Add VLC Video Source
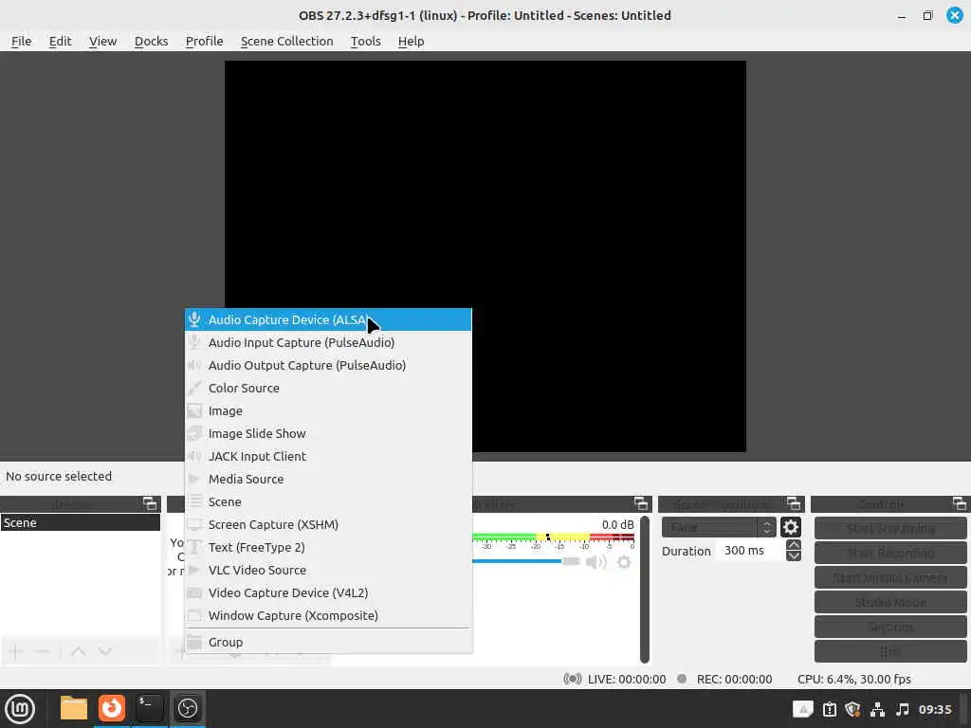This screenshot has width=971, height=728. [x=328, y=570]
